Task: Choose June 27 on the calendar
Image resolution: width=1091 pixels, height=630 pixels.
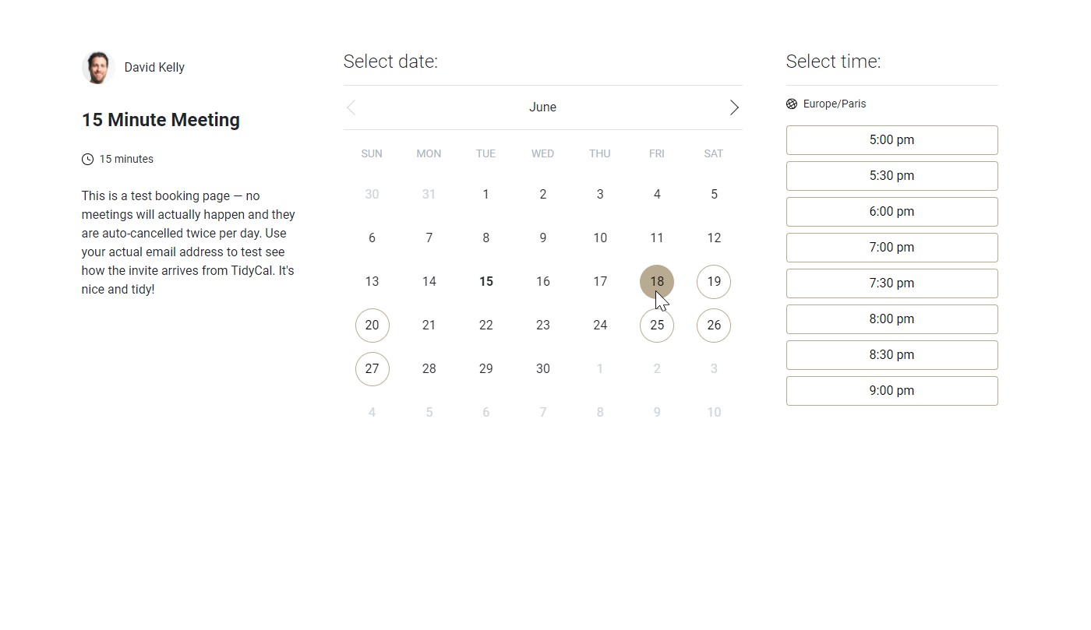Action: pos(372,369)
